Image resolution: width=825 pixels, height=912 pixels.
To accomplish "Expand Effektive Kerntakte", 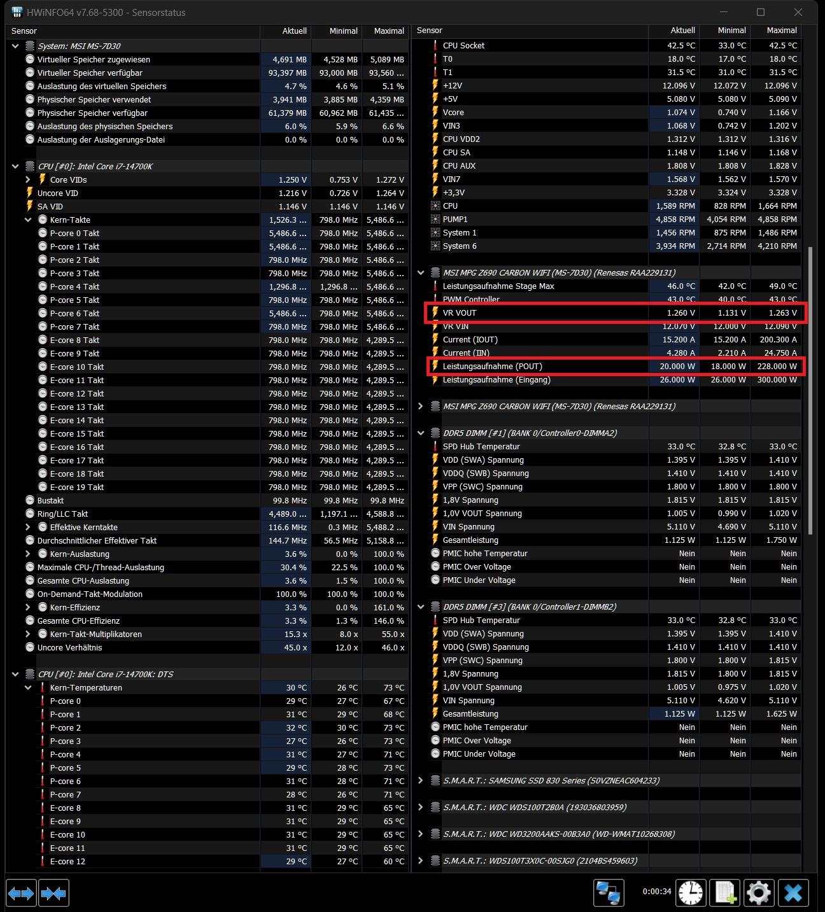I will 28,527.
